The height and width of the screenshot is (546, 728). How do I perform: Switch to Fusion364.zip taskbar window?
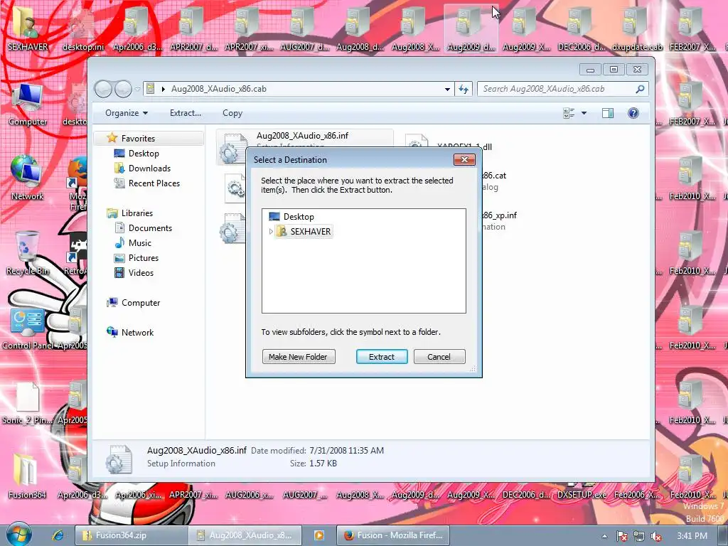click(x=132, y=535)
